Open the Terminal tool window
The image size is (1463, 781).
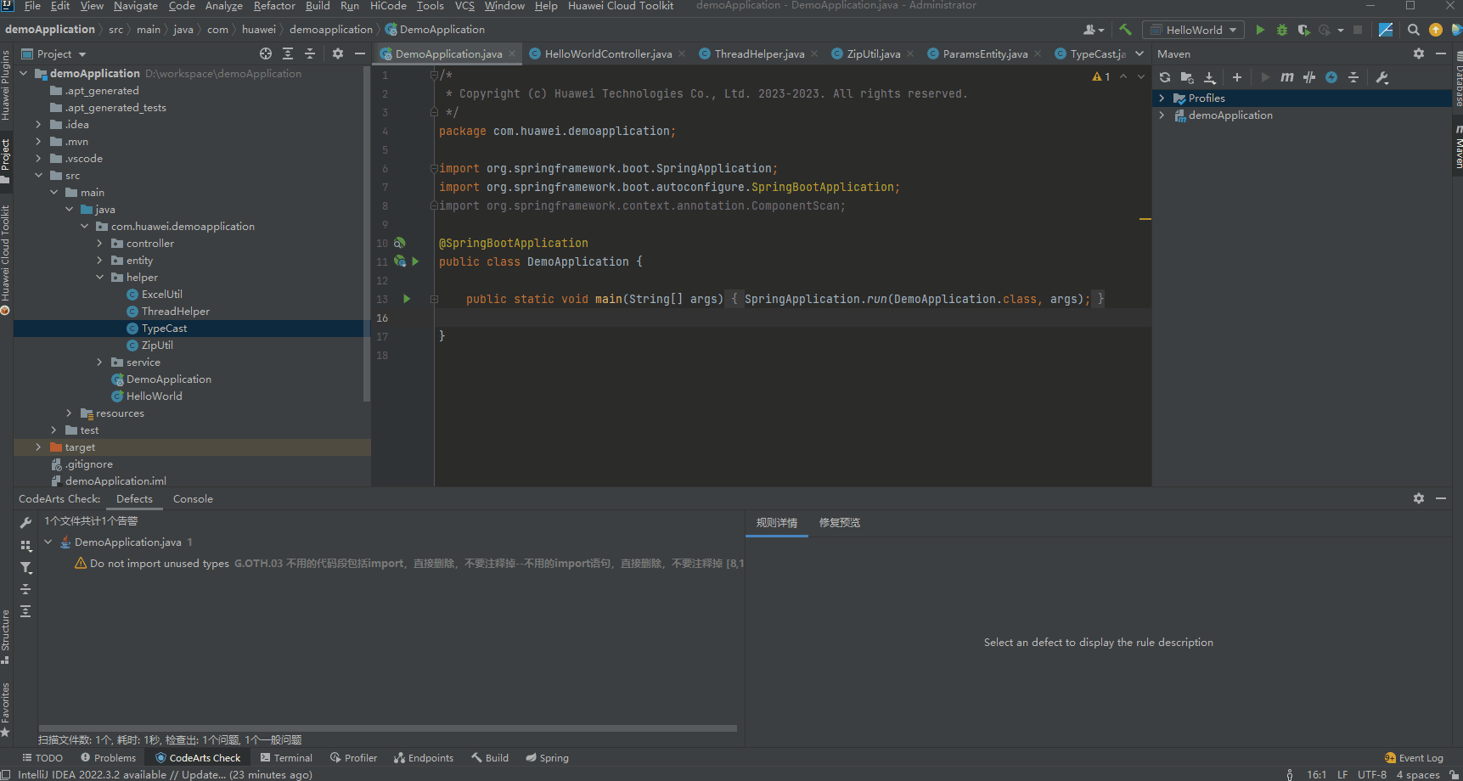(x=286, y=758)
